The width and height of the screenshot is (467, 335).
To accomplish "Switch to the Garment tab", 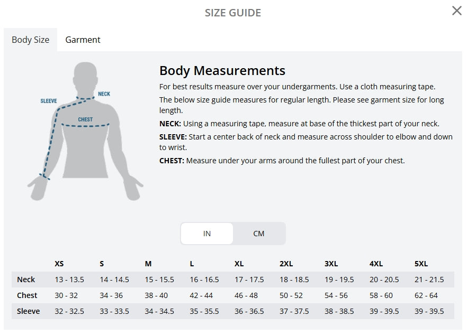I will pyautogui.click(x=83, y=40).
